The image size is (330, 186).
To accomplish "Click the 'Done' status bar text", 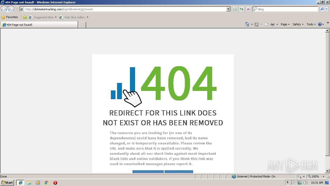I will (4, 176).
